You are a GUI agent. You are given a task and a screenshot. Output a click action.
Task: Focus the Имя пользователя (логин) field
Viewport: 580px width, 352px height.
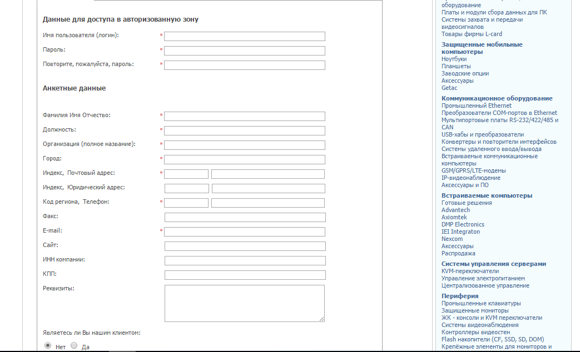click(x=245, y=36)
